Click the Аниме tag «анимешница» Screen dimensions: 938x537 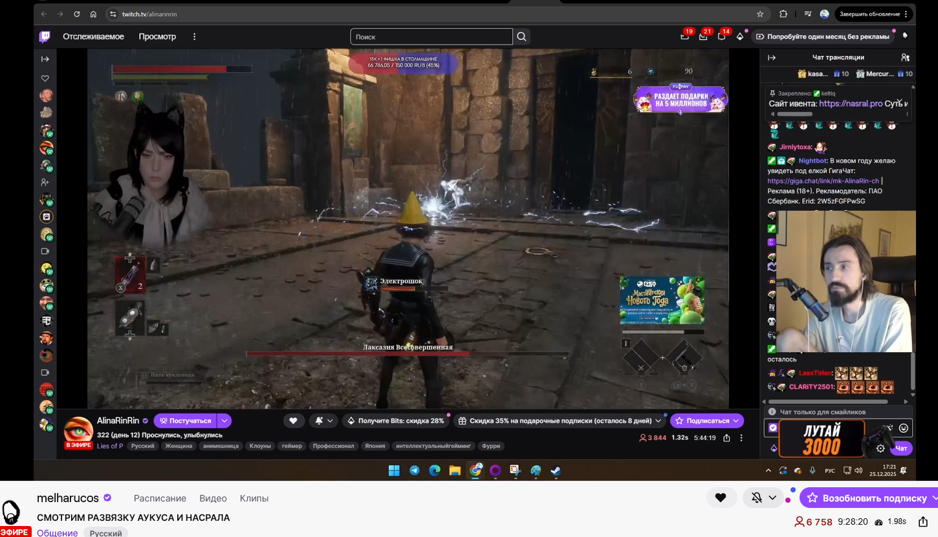220,446
